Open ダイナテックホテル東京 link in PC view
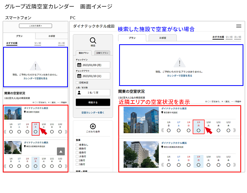The image size is (247, 193). (174, 109)
